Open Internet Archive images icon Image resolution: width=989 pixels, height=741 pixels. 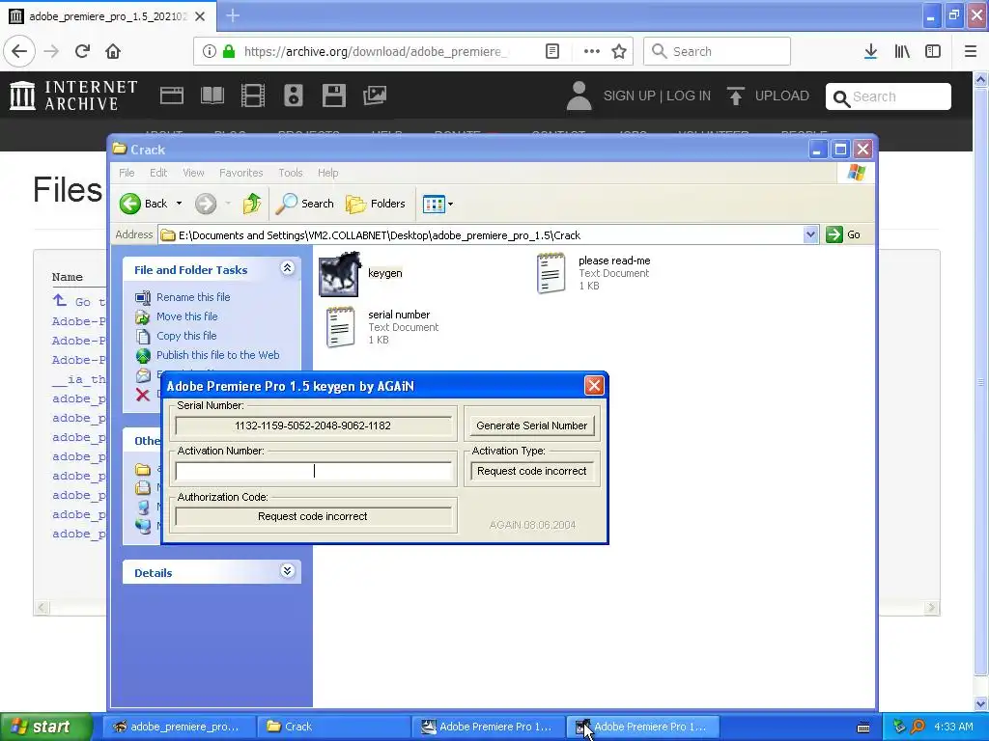click(375, 96)
